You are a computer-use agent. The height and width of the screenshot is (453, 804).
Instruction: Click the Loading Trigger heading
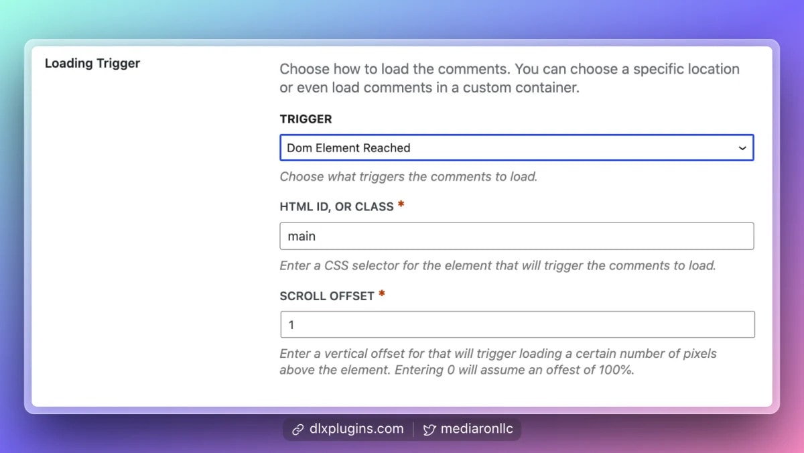[x=92, y=63]
